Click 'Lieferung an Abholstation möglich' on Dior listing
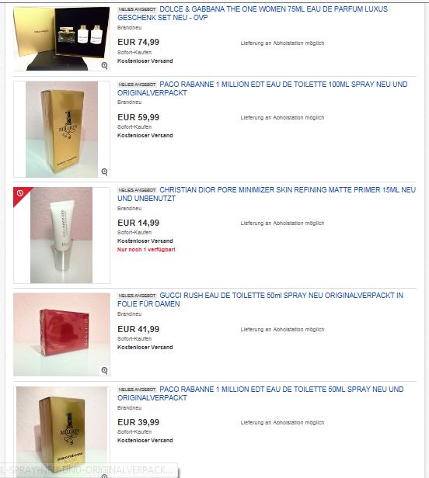The width and height of the screenshot is (429, 478). pos(282,223)
